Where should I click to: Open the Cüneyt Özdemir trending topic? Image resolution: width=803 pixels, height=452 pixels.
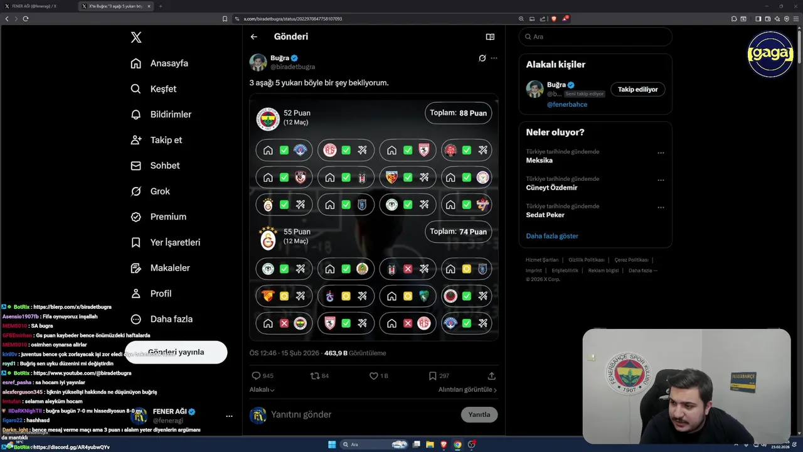click(551, 188)
